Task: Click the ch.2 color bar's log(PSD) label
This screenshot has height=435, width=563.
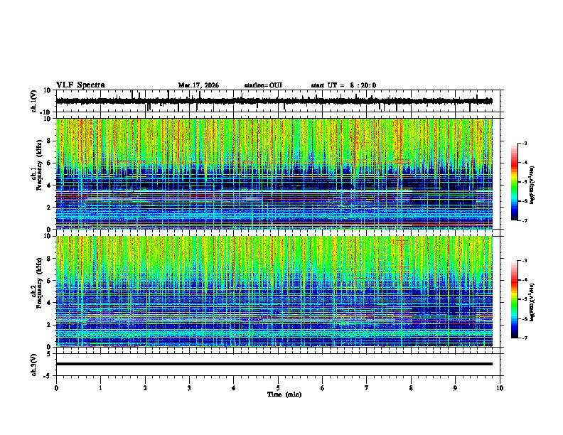Action: 532,302
